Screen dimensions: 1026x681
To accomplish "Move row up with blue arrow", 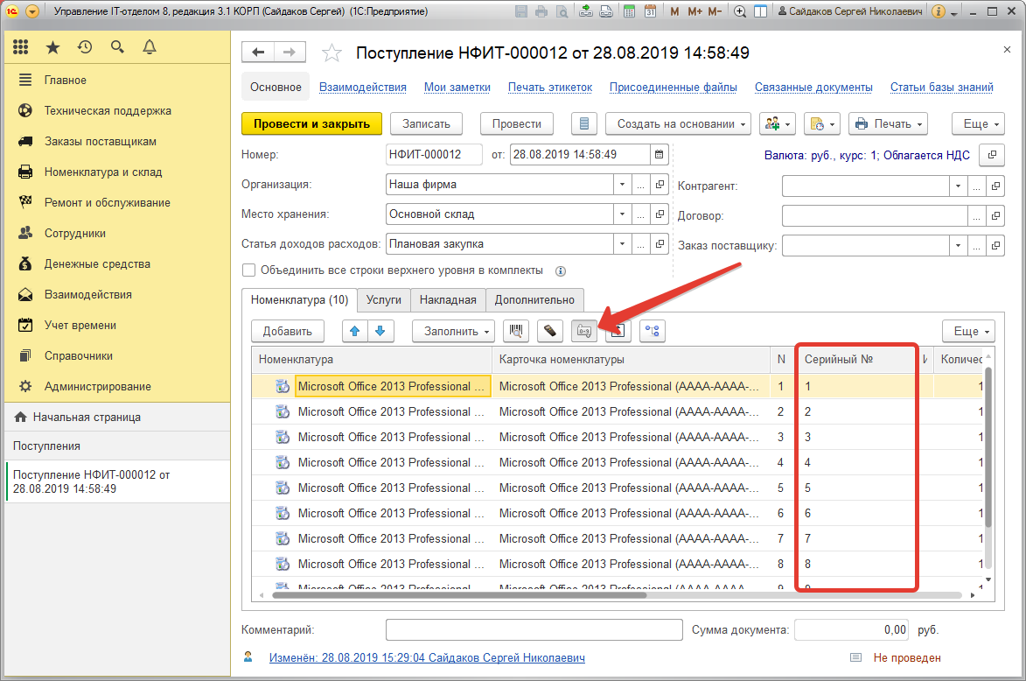I will click(354, 332).
